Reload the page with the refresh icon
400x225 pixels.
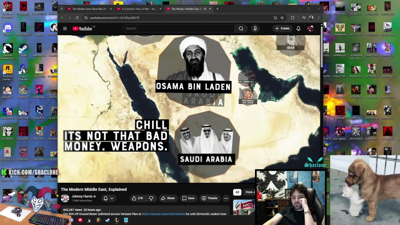click(x=77, y=18)
